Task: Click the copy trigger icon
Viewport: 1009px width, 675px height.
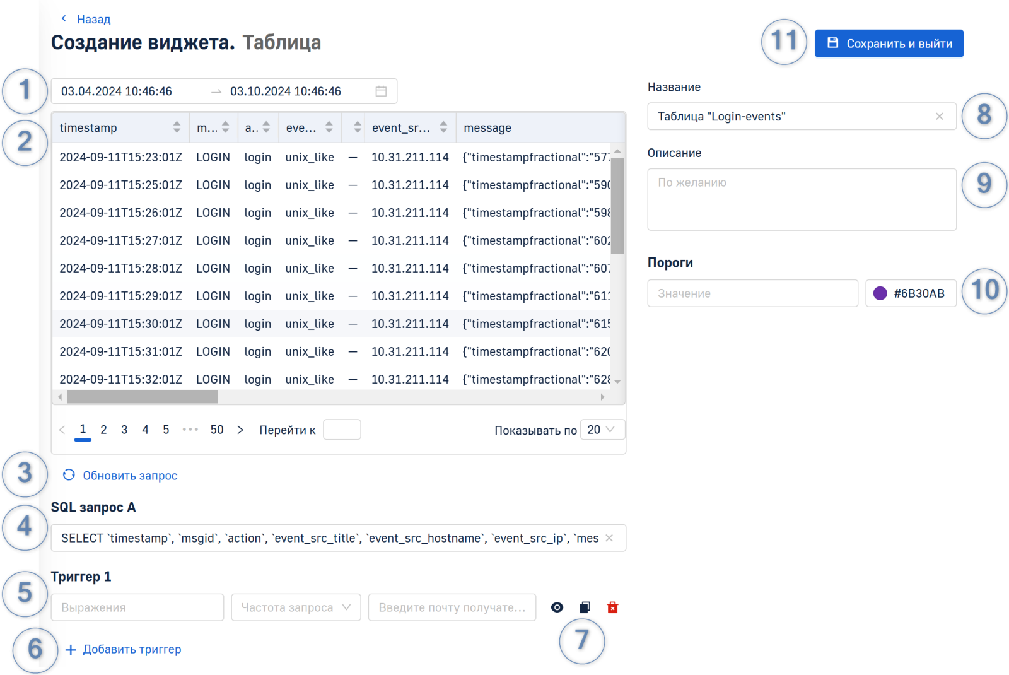Action: point(585,607)
